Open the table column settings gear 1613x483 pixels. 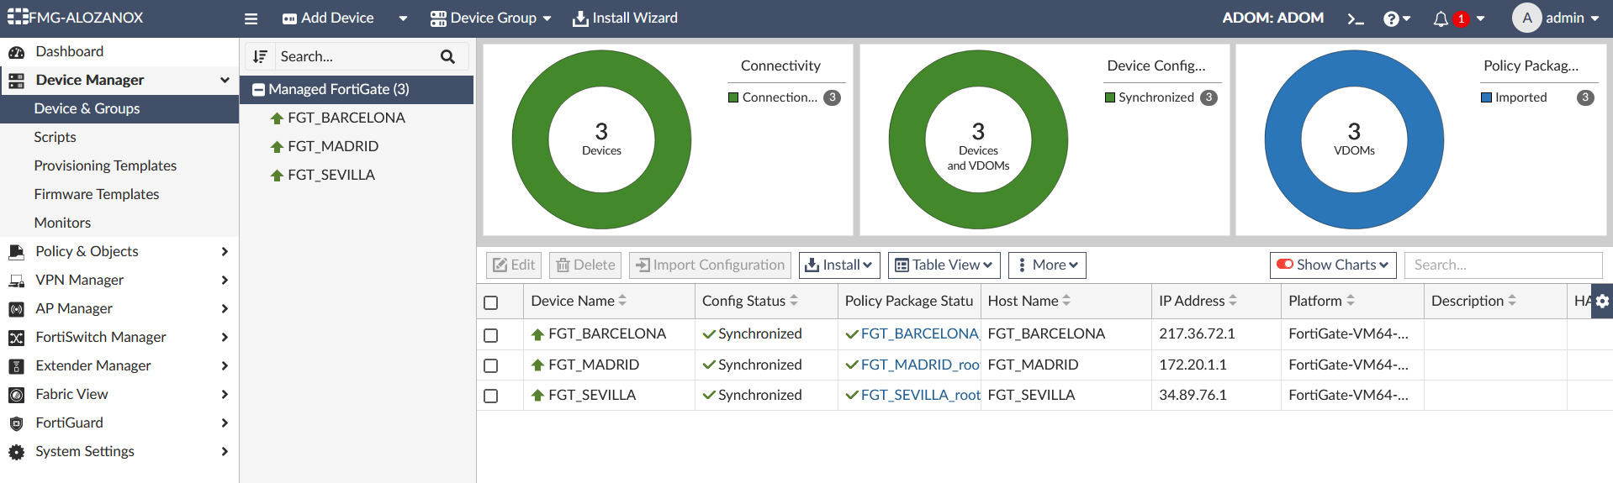coord(1602,301)
